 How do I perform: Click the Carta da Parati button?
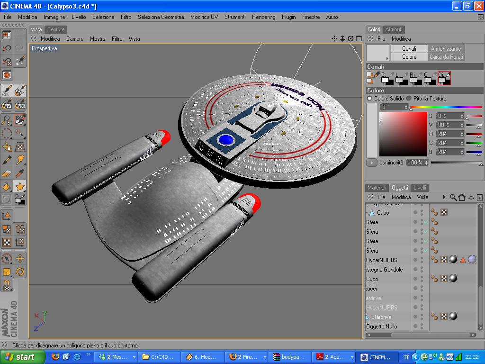(x=446, y=57)
